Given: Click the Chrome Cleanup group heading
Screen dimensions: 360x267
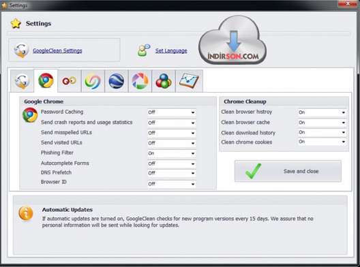Looking at the screenshot, I should [x=245, y=101].
